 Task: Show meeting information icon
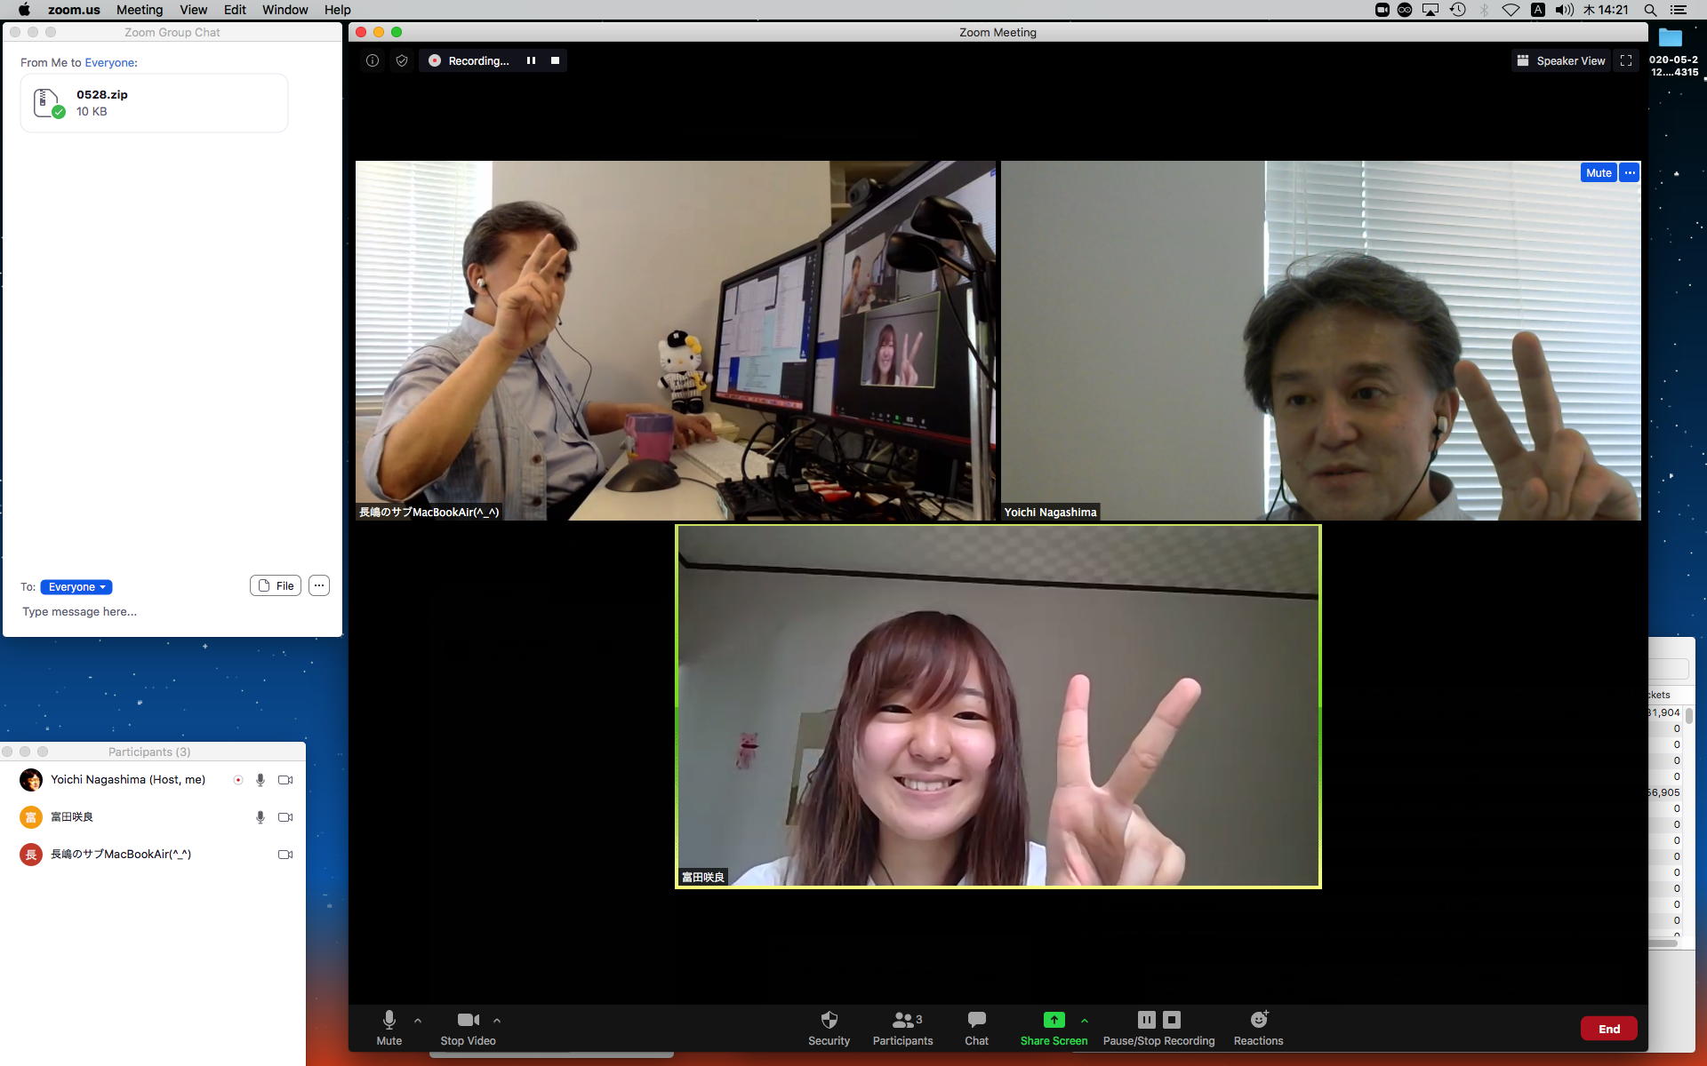[x=373, y=61]
